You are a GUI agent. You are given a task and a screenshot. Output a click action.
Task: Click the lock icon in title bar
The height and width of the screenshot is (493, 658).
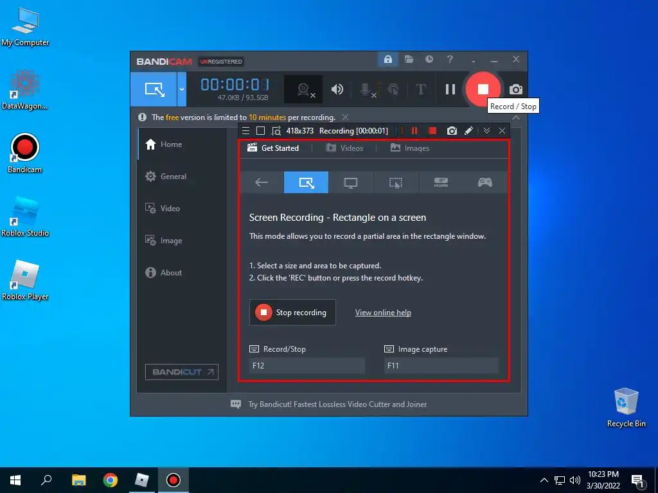coord(387,60)
